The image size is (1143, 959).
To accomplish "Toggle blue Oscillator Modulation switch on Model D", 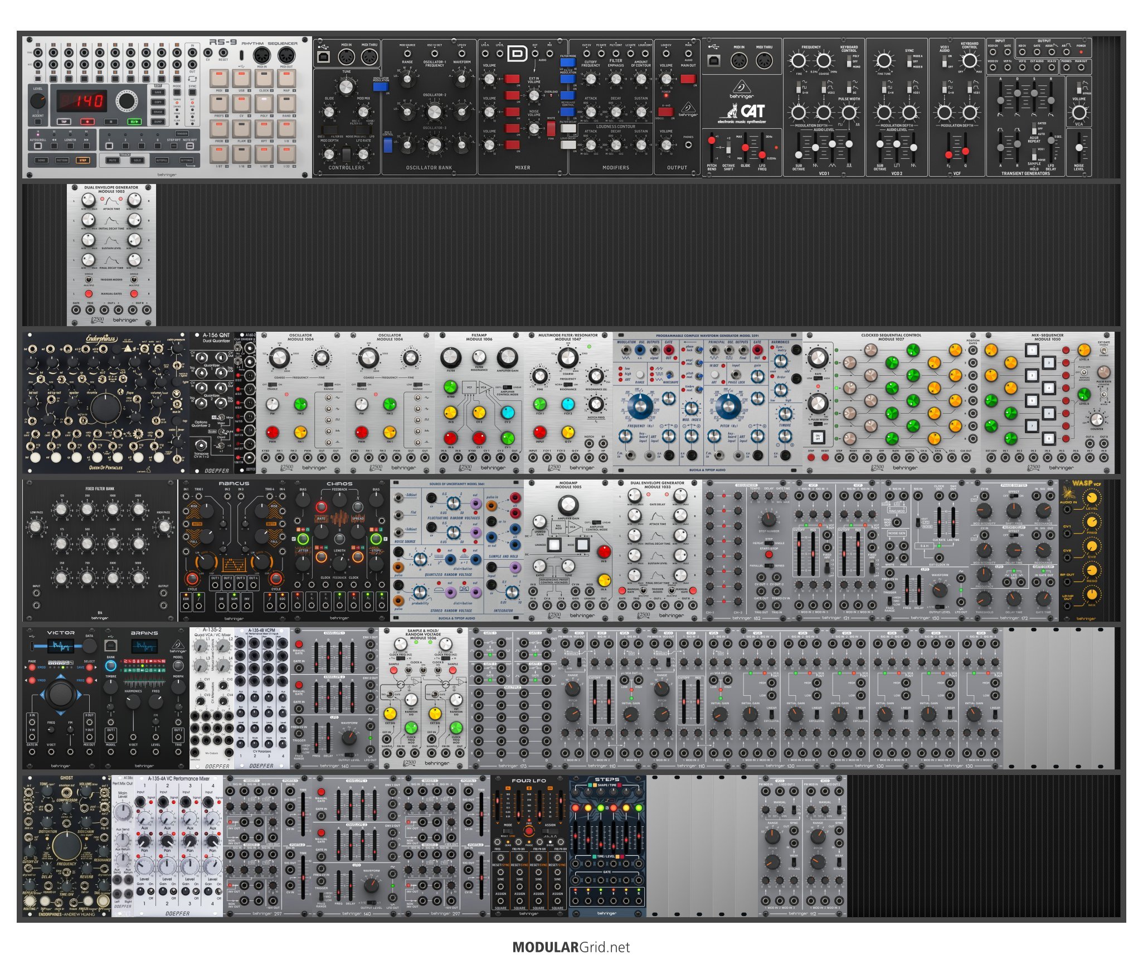I will 380,86.
